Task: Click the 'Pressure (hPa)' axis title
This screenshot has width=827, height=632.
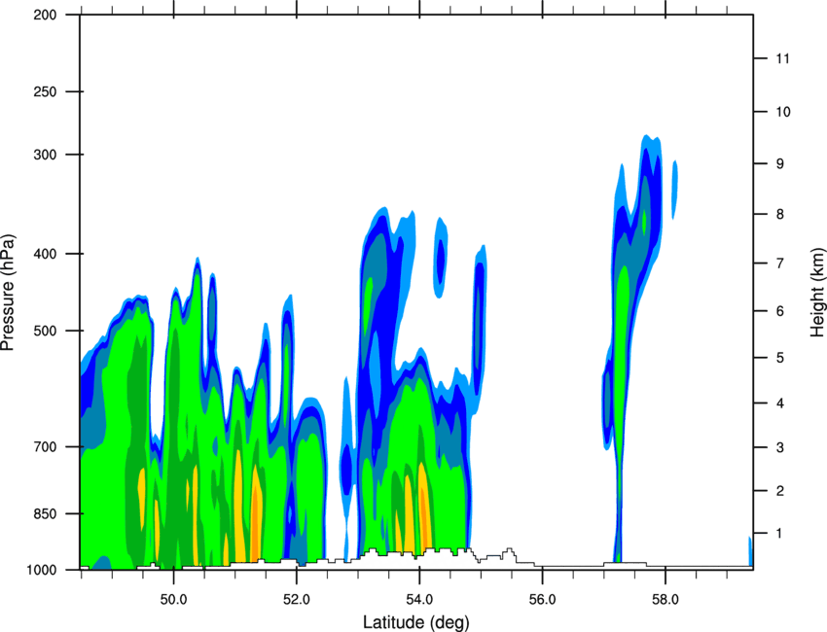Action: pos(8,293)
